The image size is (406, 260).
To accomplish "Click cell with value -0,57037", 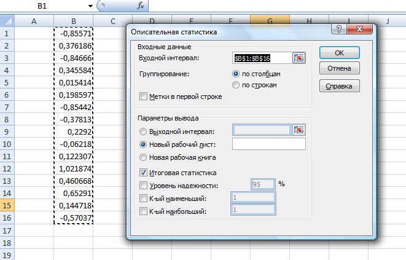I will (74, 218).
